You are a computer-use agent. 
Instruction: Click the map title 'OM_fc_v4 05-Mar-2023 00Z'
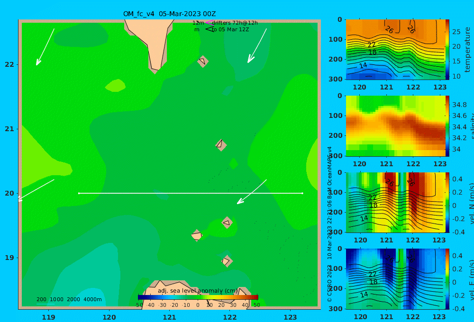(169, 14)
